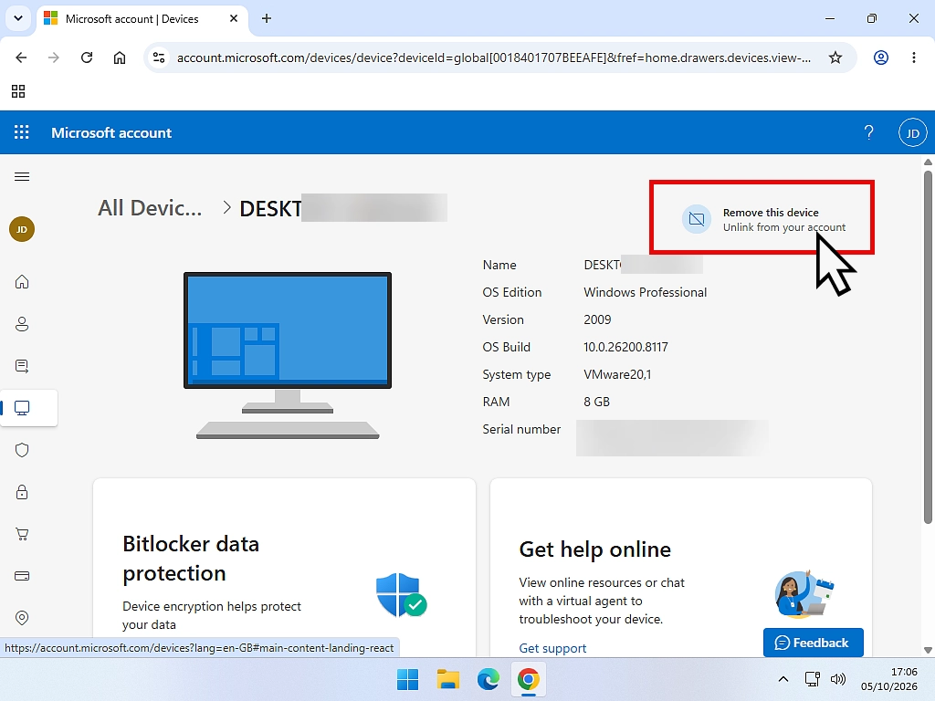Image resolution: width=935 pixels, height=701 pixels.
Task: Click the All Devices breadcrumb link
Action: pos(150,208)
